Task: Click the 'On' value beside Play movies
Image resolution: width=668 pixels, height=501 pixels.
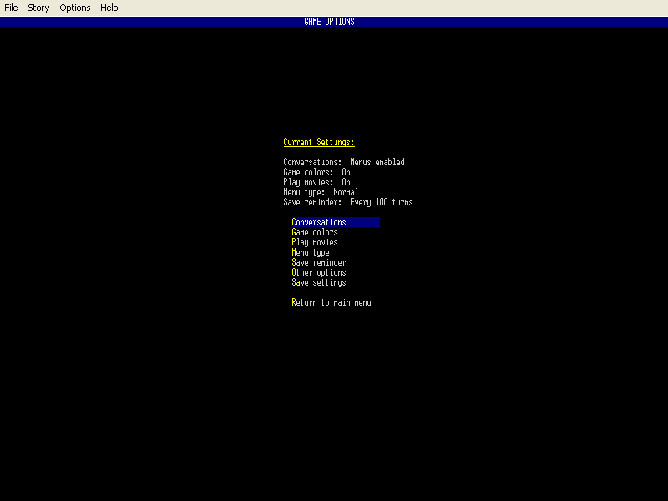Action: [x=346, y=182]
